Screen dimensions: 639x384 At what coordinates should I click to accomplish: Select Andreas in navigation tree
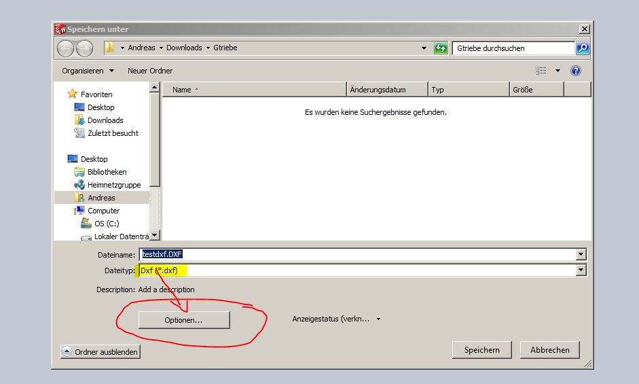pos(101,198)
